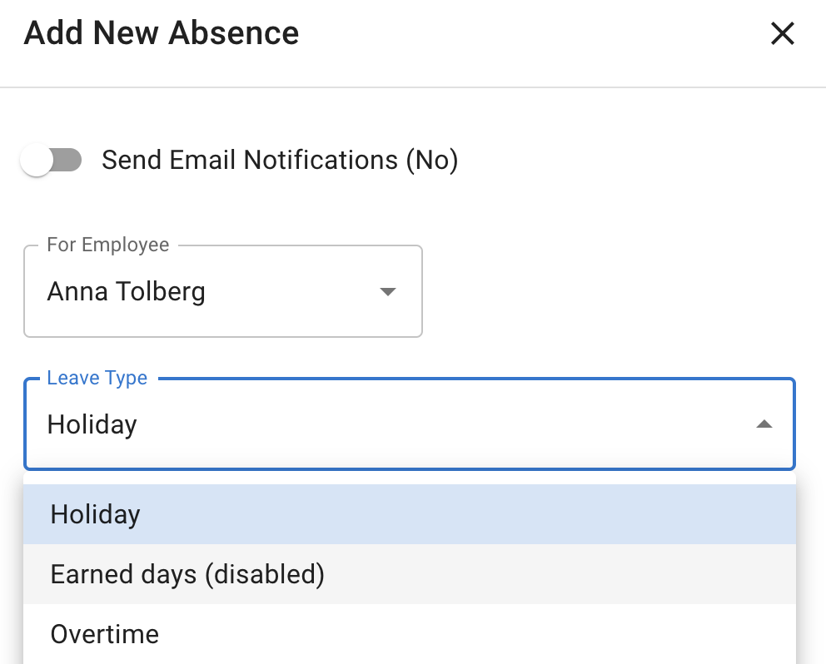Toggle the email notifications switch on
Image resolution: width=826 pixels, height=664 pixels.
point(51,160)
